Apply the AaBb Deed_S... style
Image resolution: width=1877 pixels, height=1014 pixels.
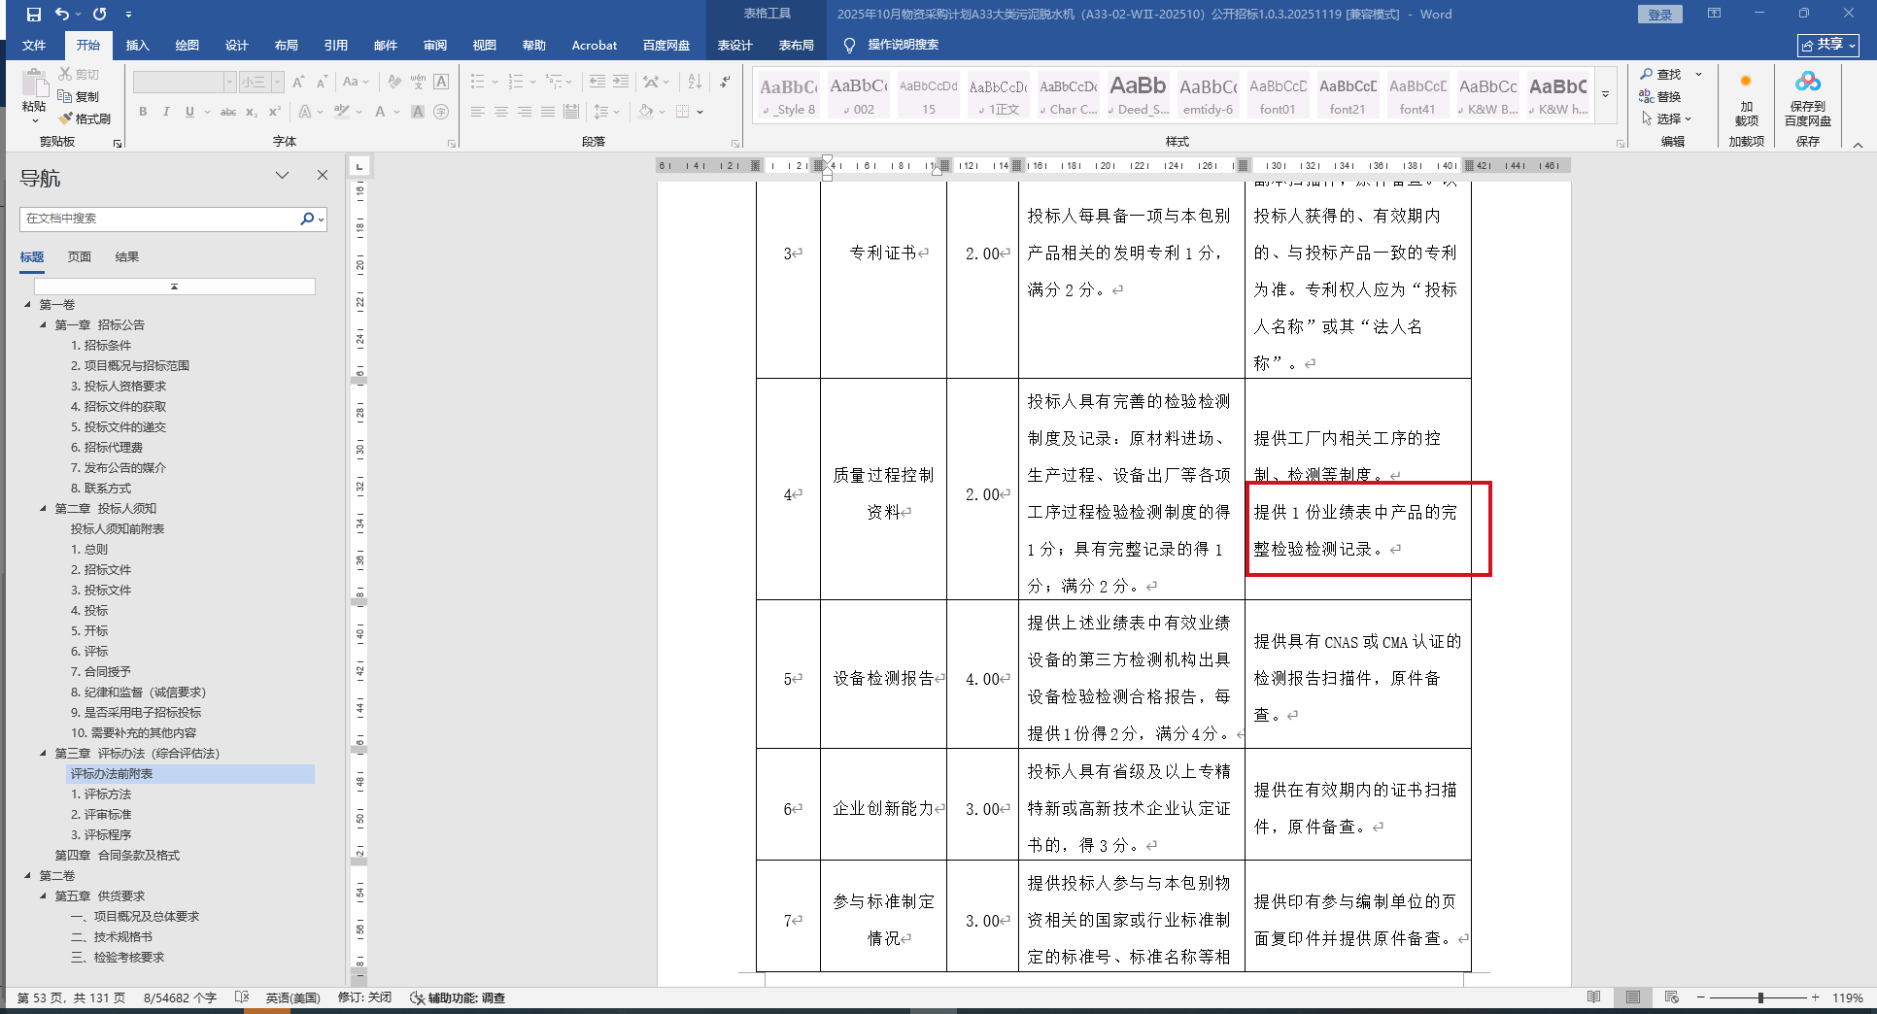coord(1138,94)
